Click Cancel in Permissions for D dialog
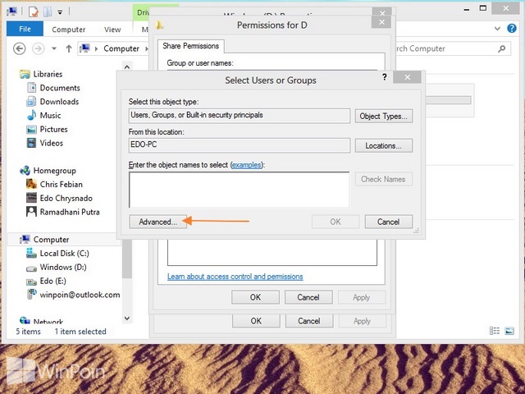 [x=308, y=297]
